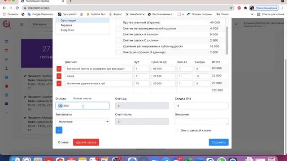Click the Отмена button

click(x=63, y=142)
